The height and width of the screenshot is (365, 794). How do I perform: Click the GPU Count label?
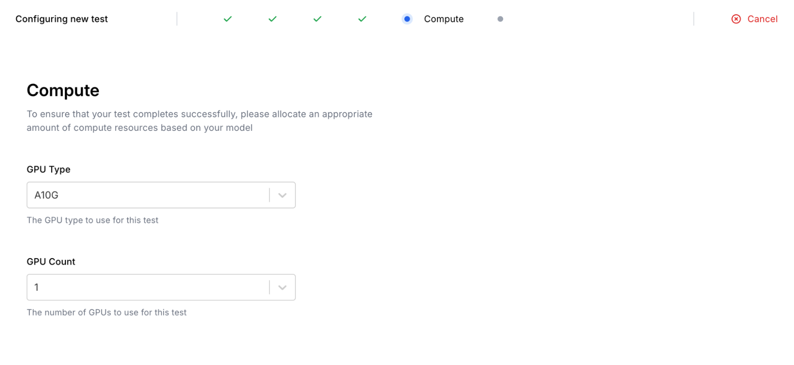pos(51,262)
